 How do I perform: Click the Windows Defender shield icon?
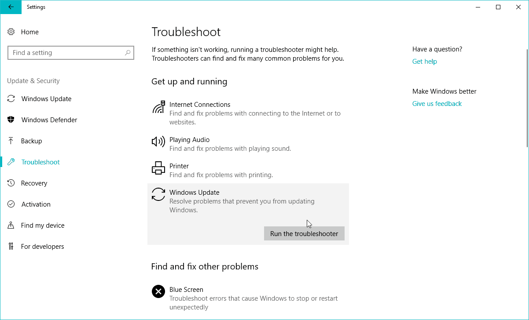[11, 120]
